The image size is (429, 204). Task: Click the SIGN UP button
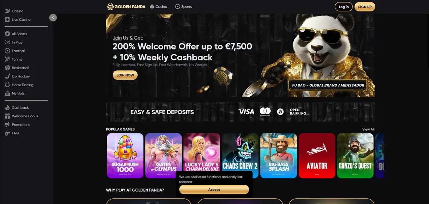point(365,7)
